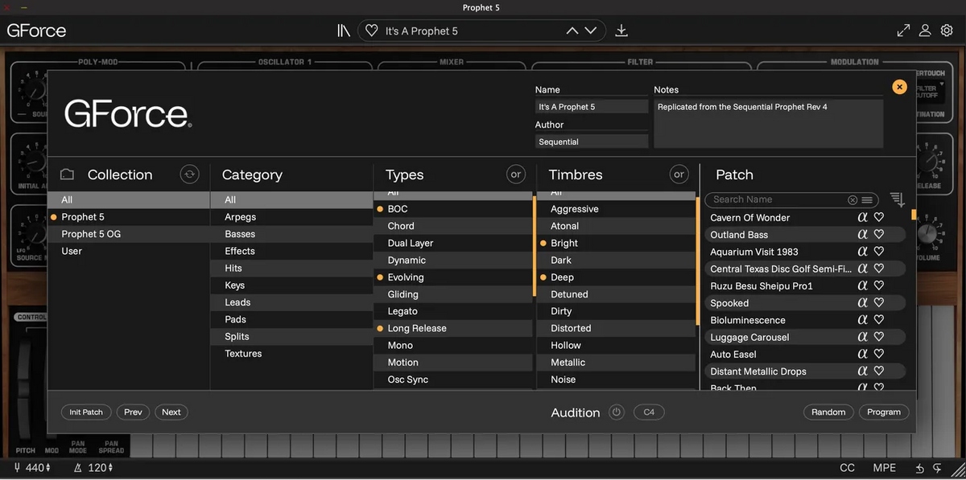Click the patch list sort icon
Image resolution: width=966 pixels, height=480 pixels.
[898, 199]
